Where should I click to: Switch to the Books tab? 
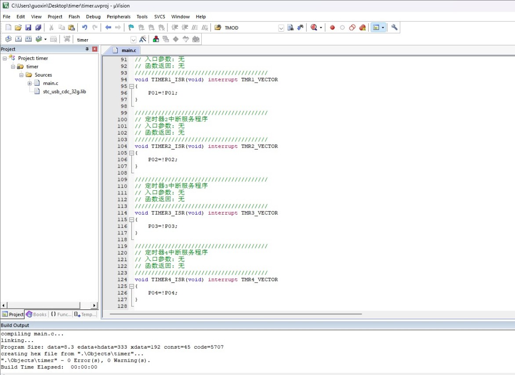(x=36, y=314)
